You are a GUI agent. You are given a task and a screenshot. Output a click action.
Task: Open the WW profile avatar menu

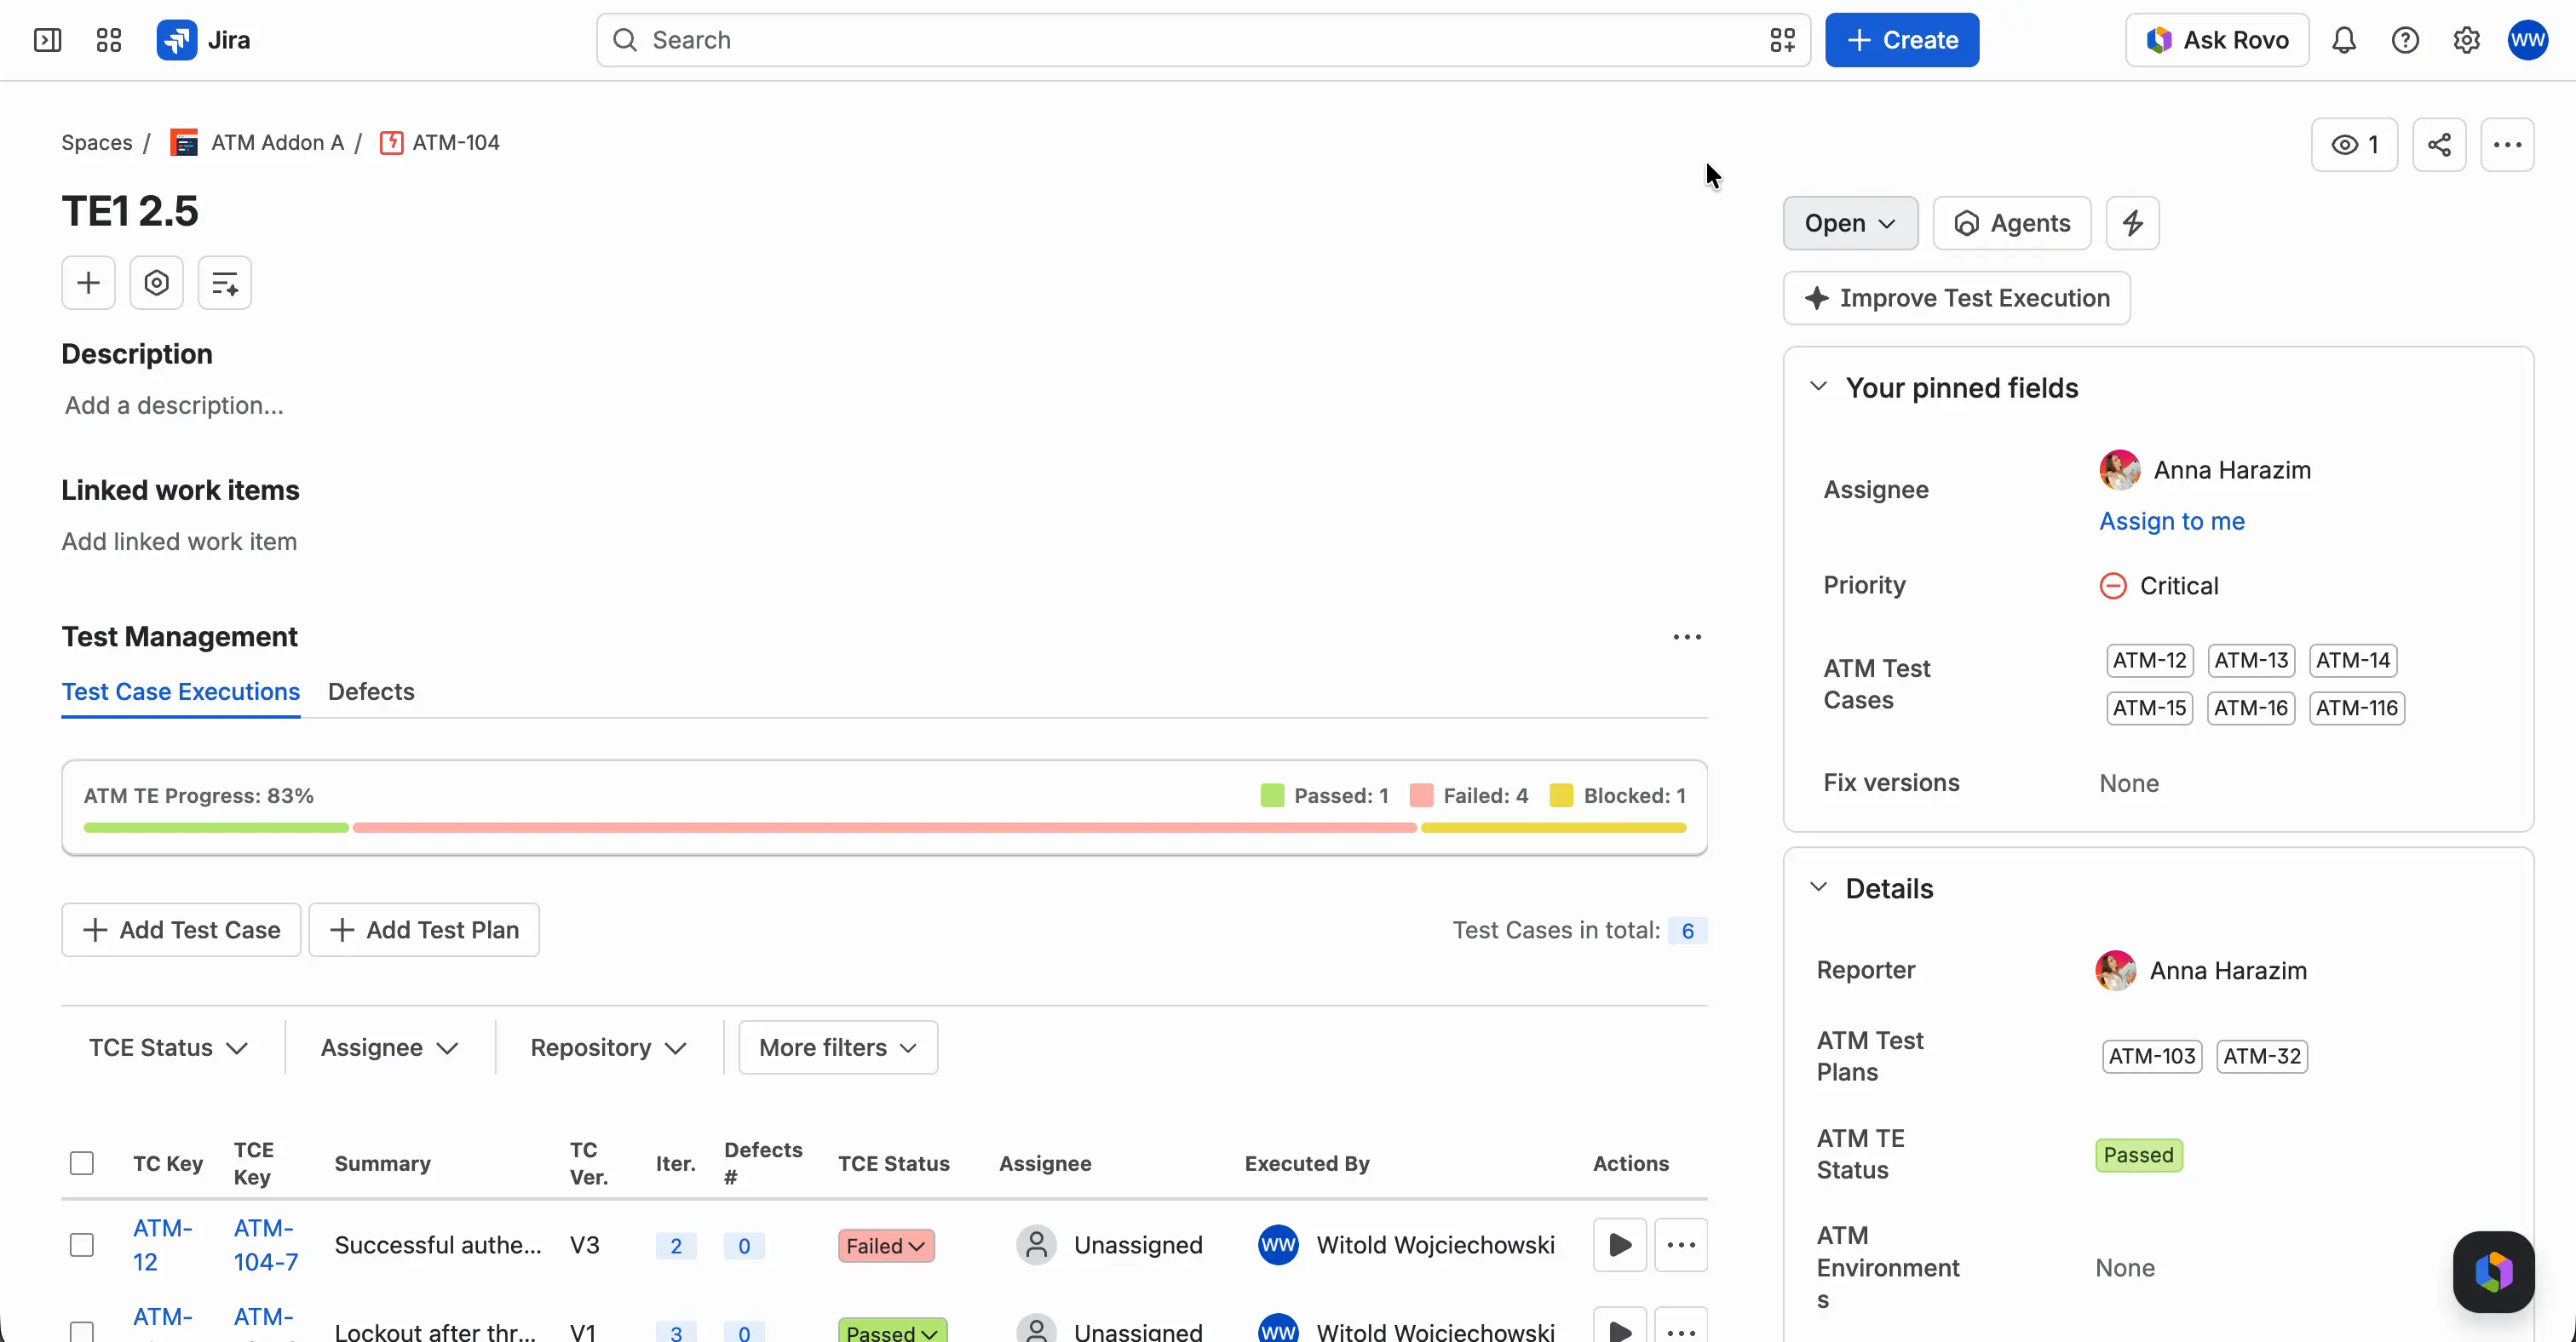[x=2527, y=40]
